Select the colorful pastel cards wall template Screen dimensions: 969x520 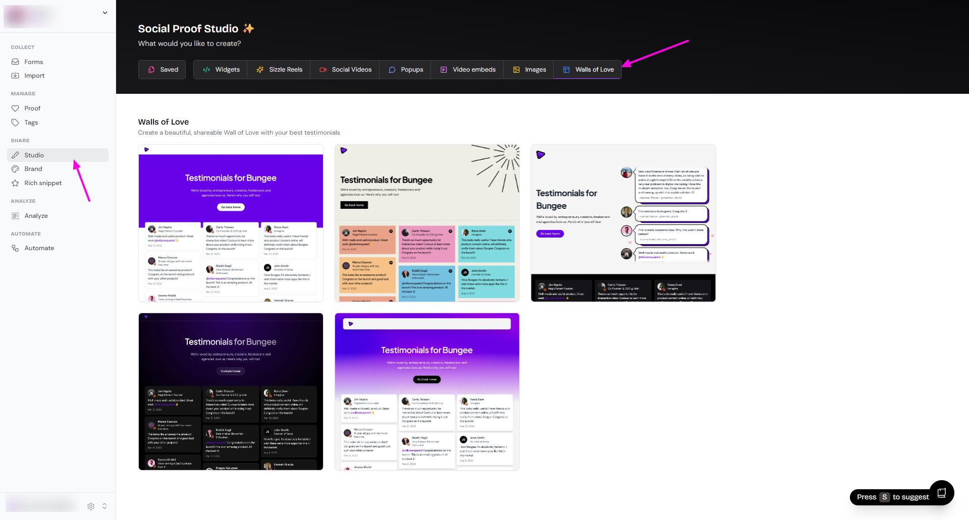click(427, 223)
